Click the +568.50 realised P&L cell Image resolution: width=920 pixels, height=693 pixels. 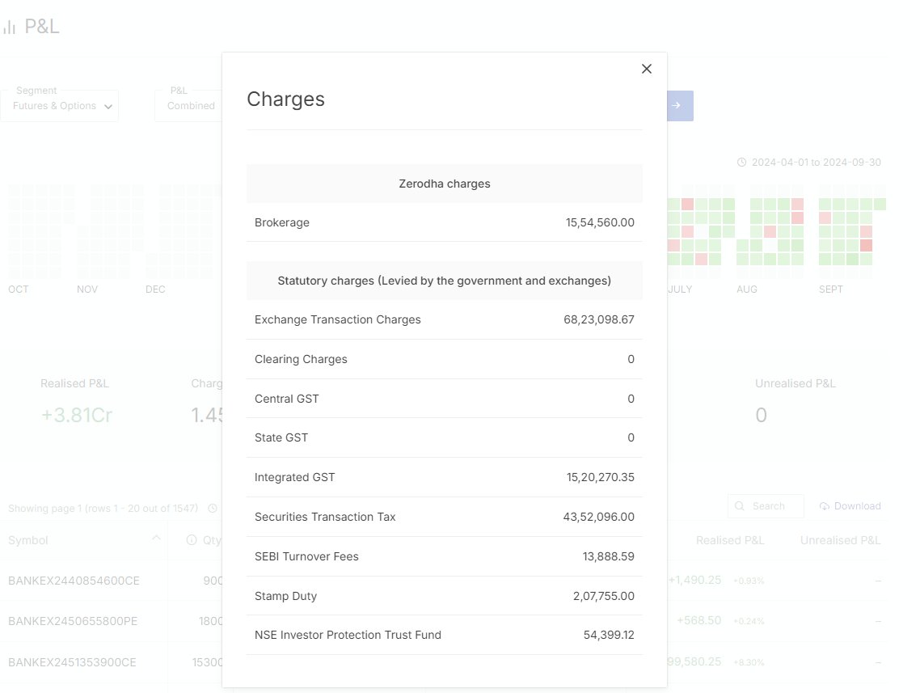click(698, 621)
